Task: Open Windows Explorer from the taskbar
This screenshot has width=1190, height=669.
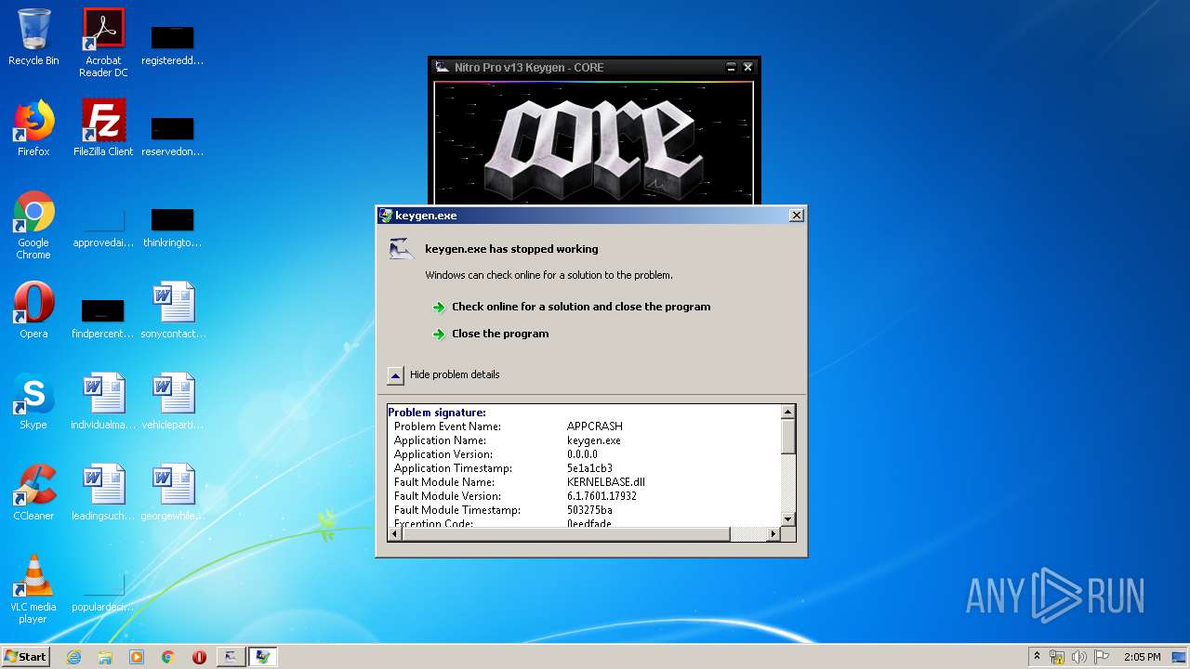Action: (105, 657)
